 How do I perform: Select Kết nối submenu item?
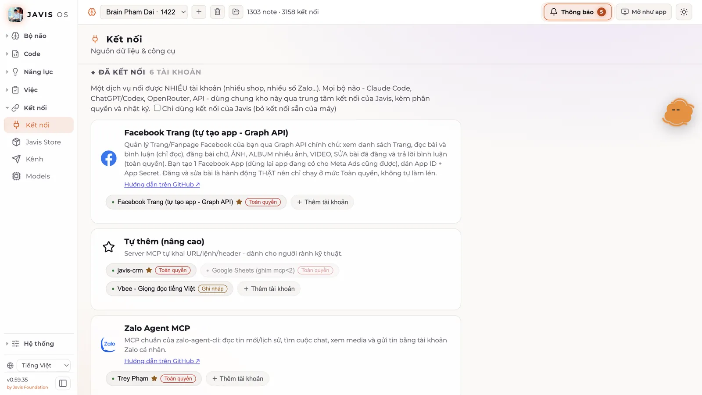[39, 125]
